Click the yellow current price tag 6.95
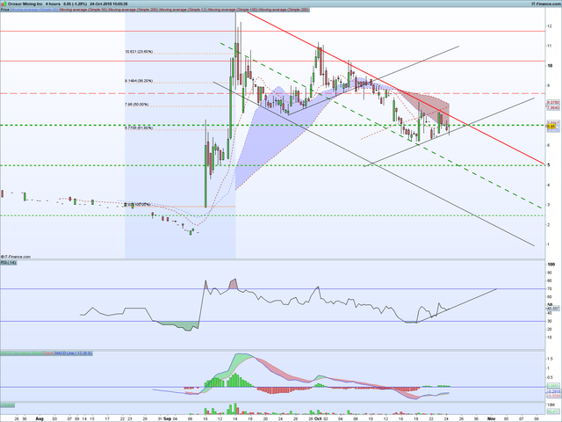This screenshot has width=562, height=422. [551, 127]
